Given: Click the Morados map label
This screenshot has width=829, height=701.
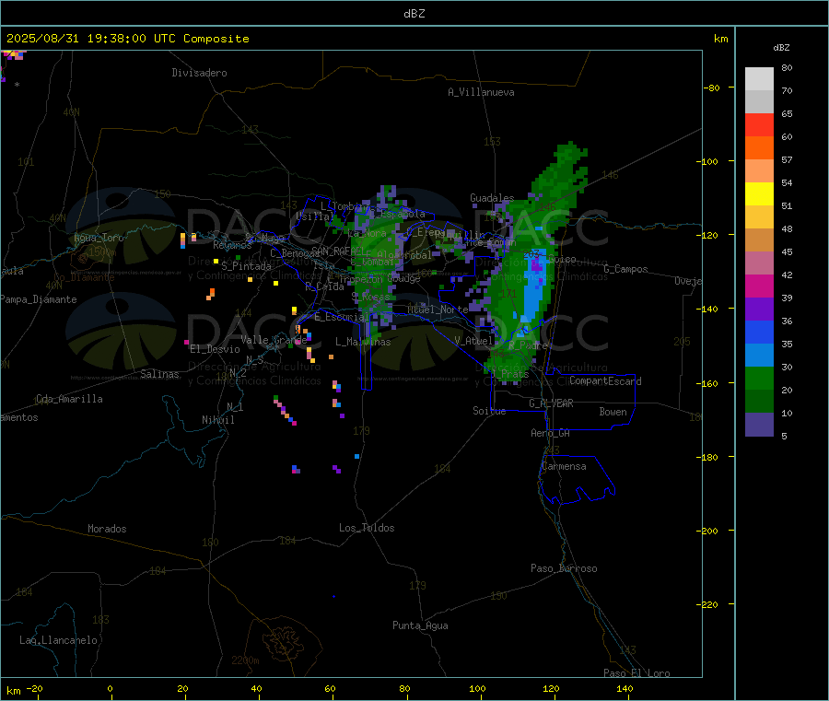Looking at the screenshot, I should [108, 529].
